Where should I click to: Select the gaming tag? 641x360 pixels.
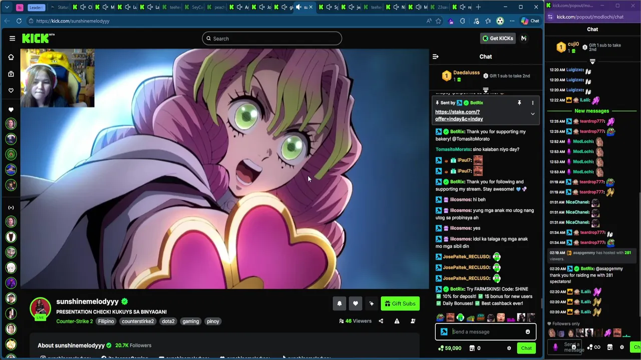tap(191, 321)
